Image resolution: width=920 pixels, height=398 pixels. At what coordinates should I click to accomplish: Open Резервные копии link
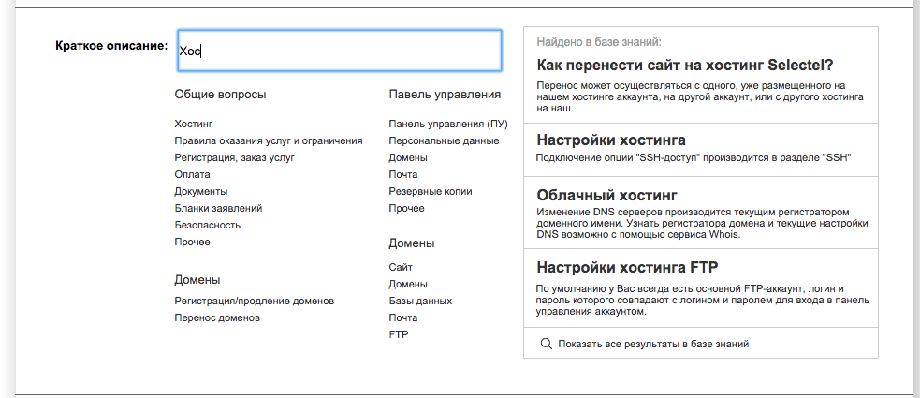[x=431, y=191]
